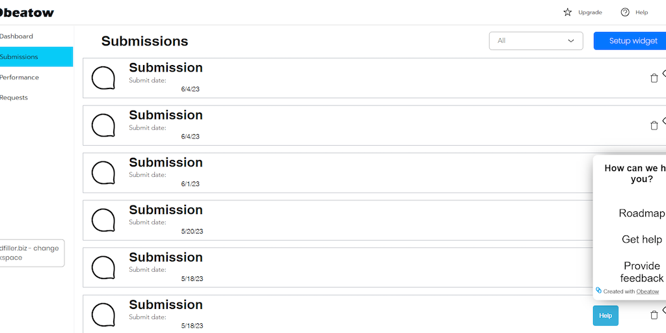Follow the Obeatow link in popup footer
Viewport: 666px width, 333px height.
(647, 291)
